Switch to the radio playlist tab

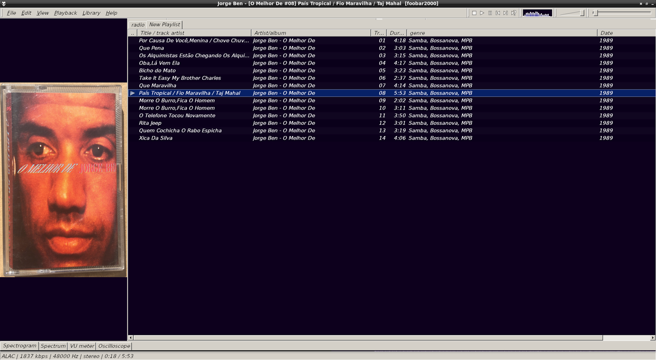137,25
